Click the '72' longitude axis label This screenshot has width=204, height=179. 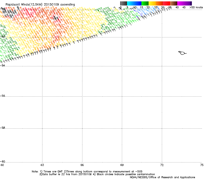pyautogui.click(x=162, y=165)
